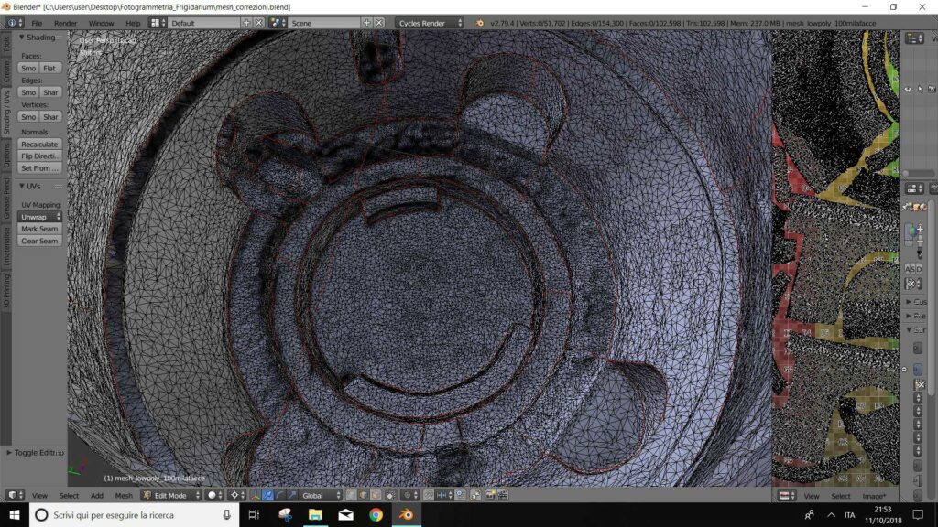This screenshot has height=527, width=938.
Task: Open the Render menu
Action: pyautogui.click(x=65, y=23)
